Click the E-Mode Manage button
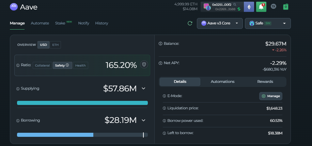312x146 pixels. coord(271,96)
